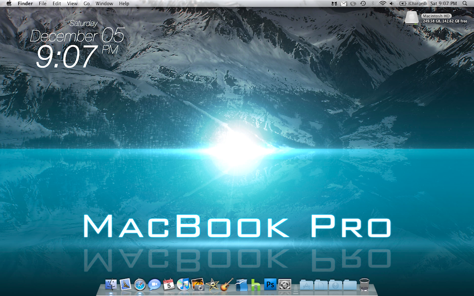Viewport: 474px width, 296px height.
Task: Select the Macintosh HD drive icon
Action: click(412, 18)
